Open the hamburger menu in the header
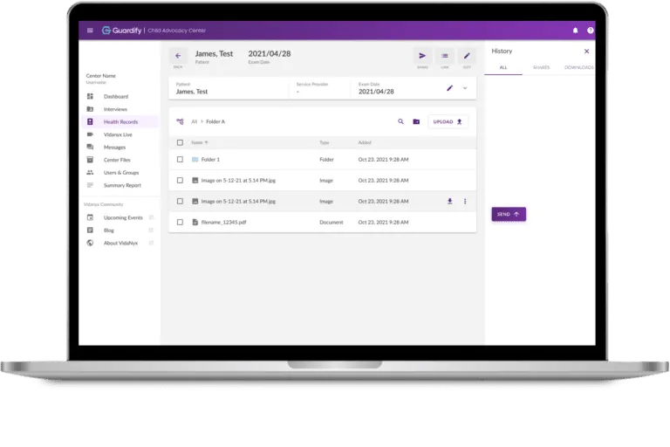The height and width of the screenshot is (447, 670). coord(90,31)
